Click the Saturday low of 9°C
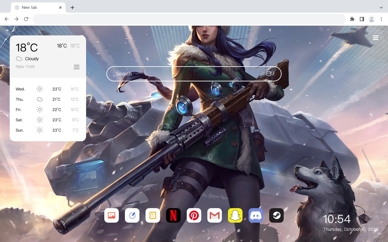This screenshot has width=388, height=242. (x=75, y=120)
